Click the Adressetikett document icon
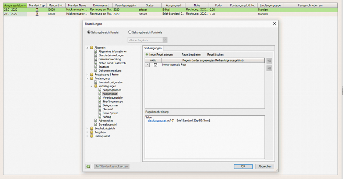Viewport: 343px width, 179px height. click(x=96, y=121)
